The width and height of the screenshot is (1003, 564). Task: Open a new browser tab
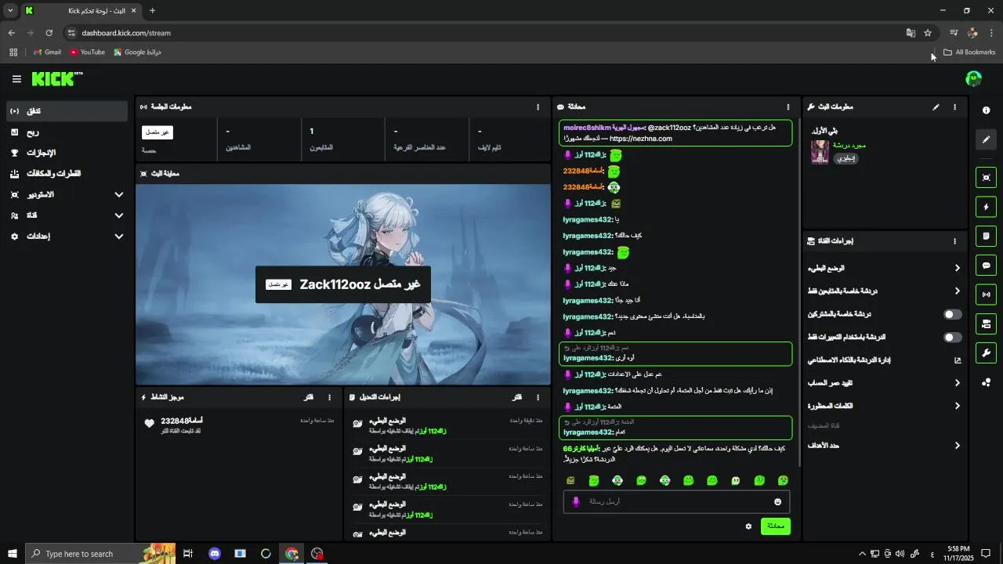pyautogui.click(x=152, y=11)
